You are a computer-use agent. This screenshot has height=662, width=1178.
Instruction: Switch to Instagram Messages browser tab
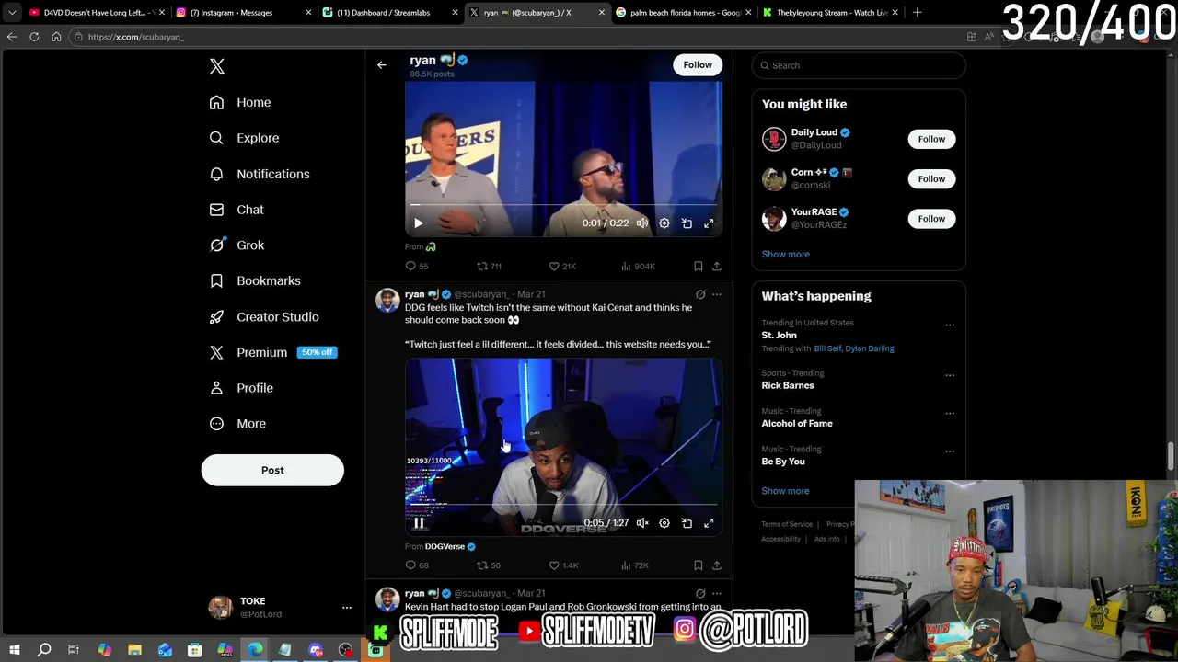click(x=242, y=13)
